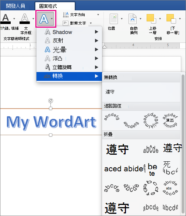
Task: Open the 反射 reflection submenu
Action: tap(69, 41)
